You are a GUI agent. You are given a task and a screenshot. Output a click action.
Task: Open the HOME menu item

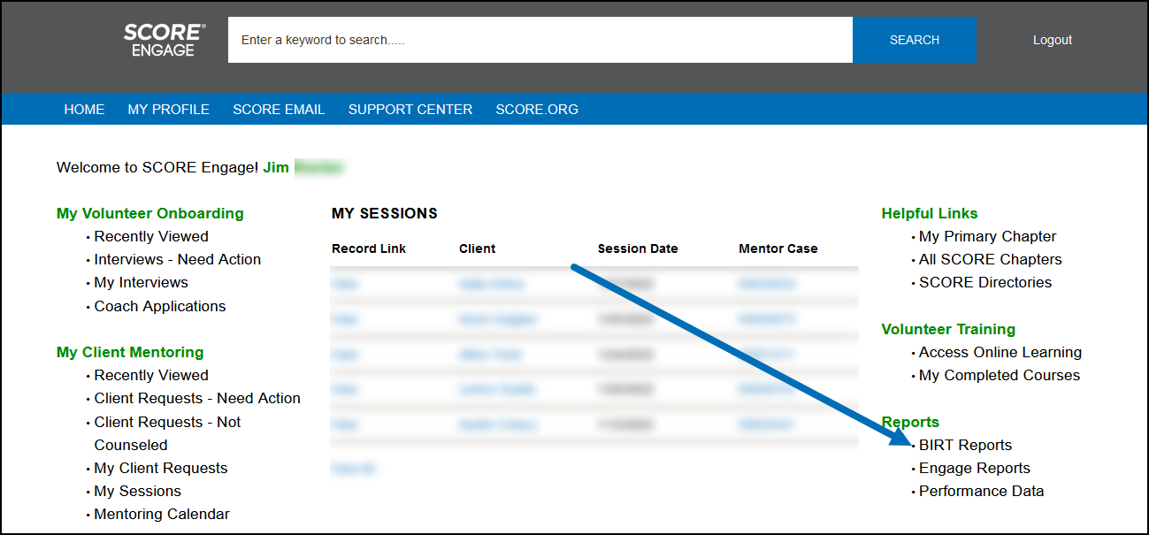[x=84, y=110]
